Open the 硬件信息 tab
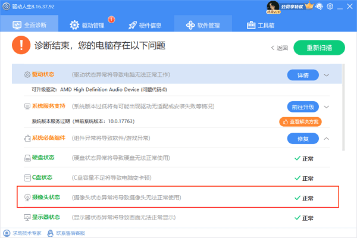Screen dimensions: 357x238 [x=145, y=25]
